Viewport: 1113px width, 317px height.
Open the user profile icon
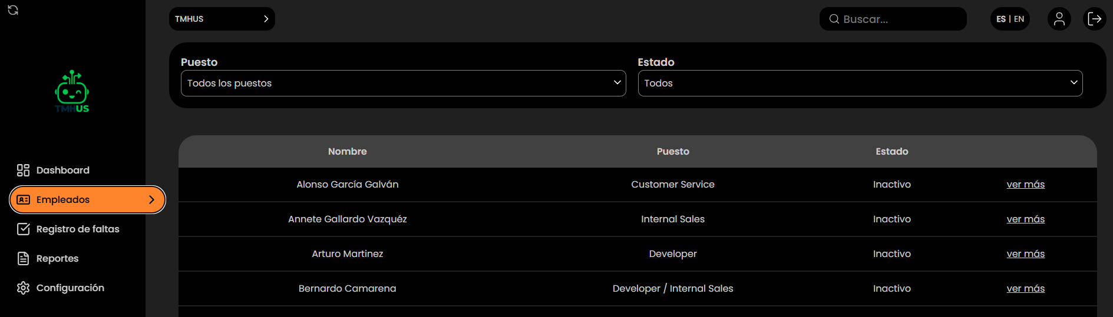point(1059,19)
